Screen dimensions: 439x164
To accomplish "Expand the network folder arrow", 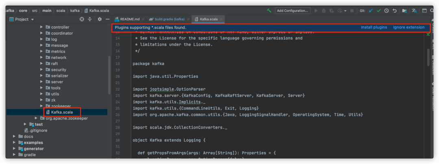I will pyautogui.click(x=41, y=57).
